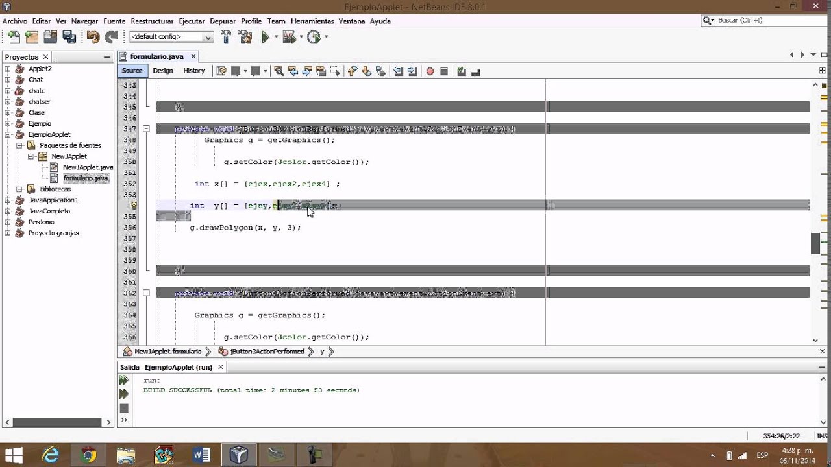Screen dimensions: 831x467
Task: Click the Profile Project clock icon
Action: (314, 37)
